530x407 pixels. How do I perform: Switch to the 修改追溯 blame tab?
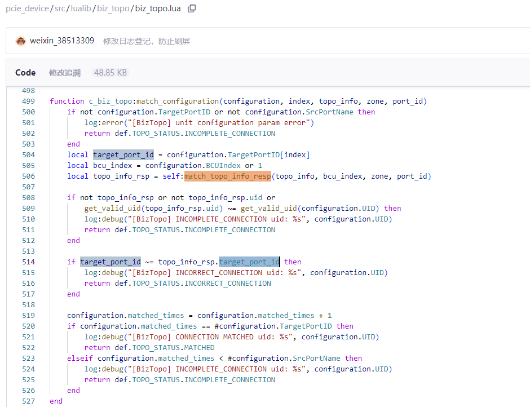65,73
